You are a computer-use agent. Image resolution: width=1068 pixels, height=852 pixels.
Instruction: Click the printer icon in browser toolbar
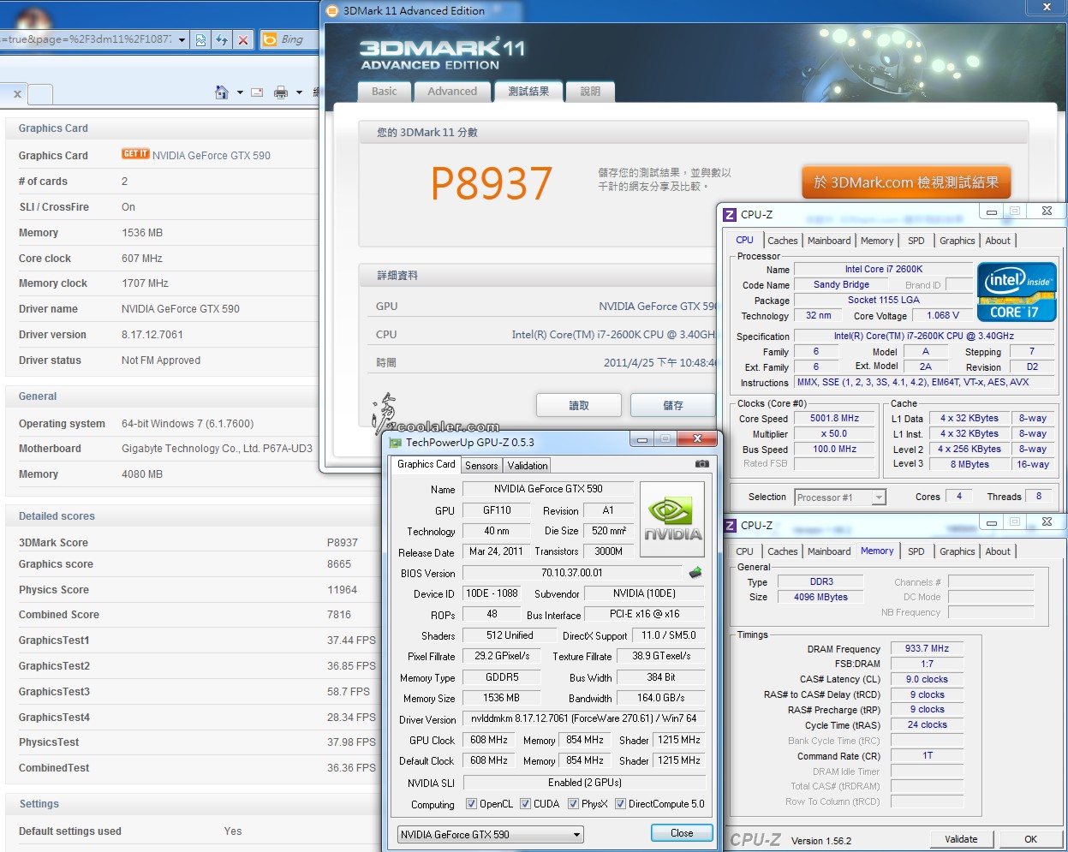point(281,92)
